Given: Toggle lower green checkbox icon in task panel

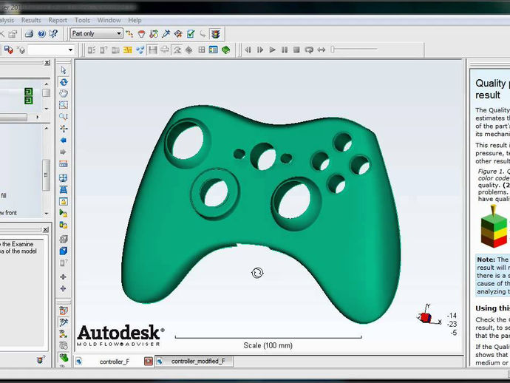Looking at the screenshot, I should 29,101.
